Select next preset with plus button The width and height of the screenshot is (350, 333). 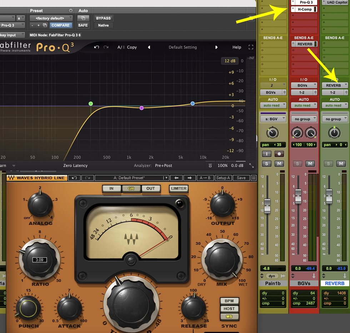point(39,25)
